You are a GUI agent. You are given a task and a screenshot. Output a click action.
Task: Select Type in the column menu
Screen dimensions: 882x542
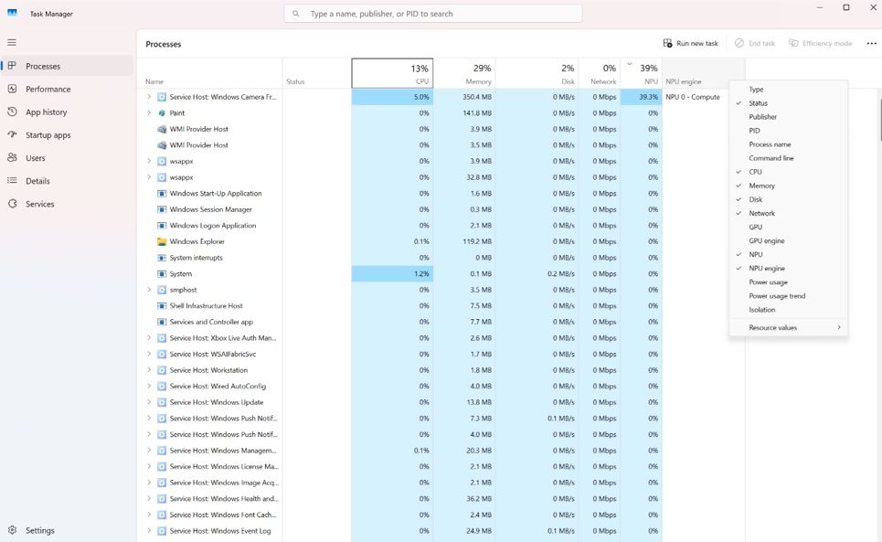(789, 90)
